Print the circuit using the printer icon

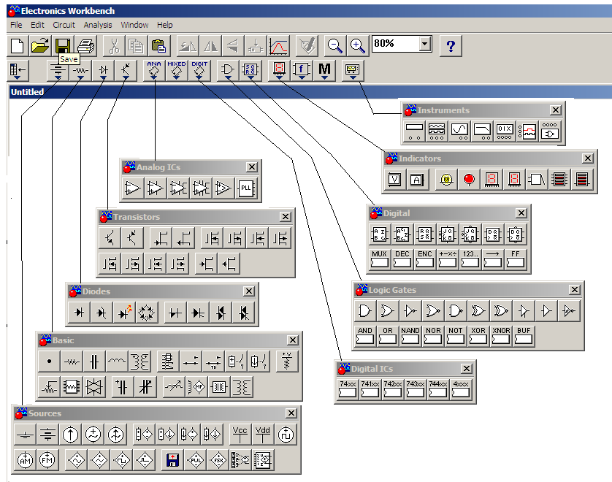coord(85,46)
